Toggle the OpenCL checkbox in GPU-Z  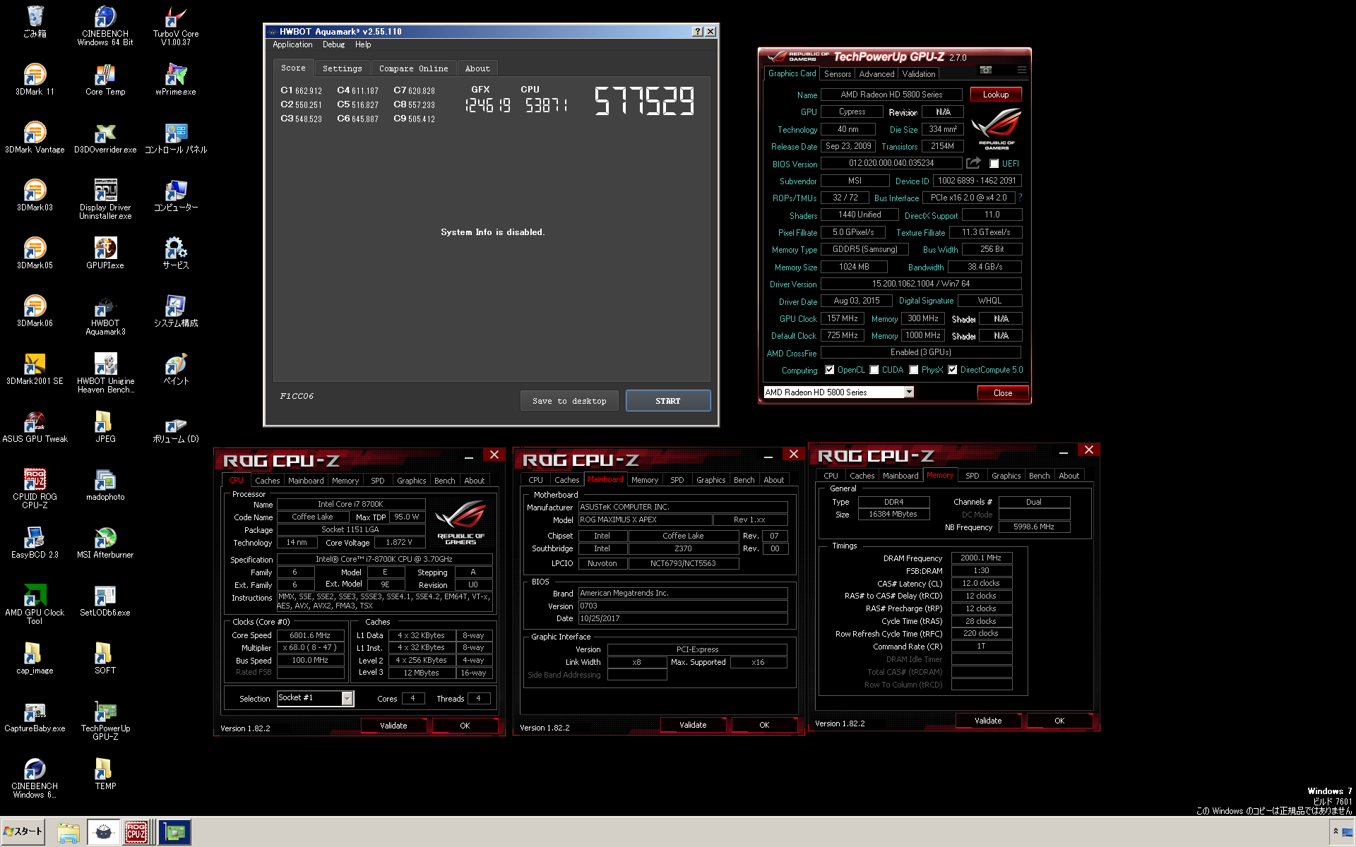point(830,370)
